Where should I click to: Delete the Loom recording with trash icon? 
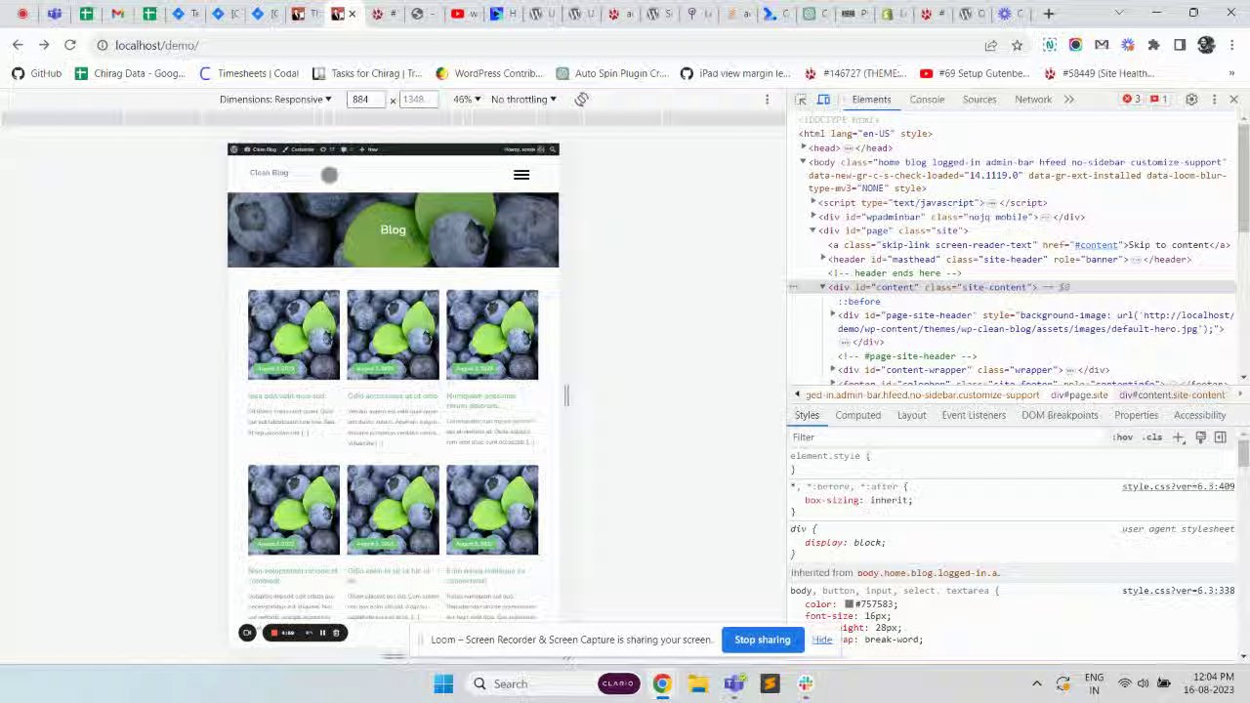pyautogui.click(x=336, y=633)
